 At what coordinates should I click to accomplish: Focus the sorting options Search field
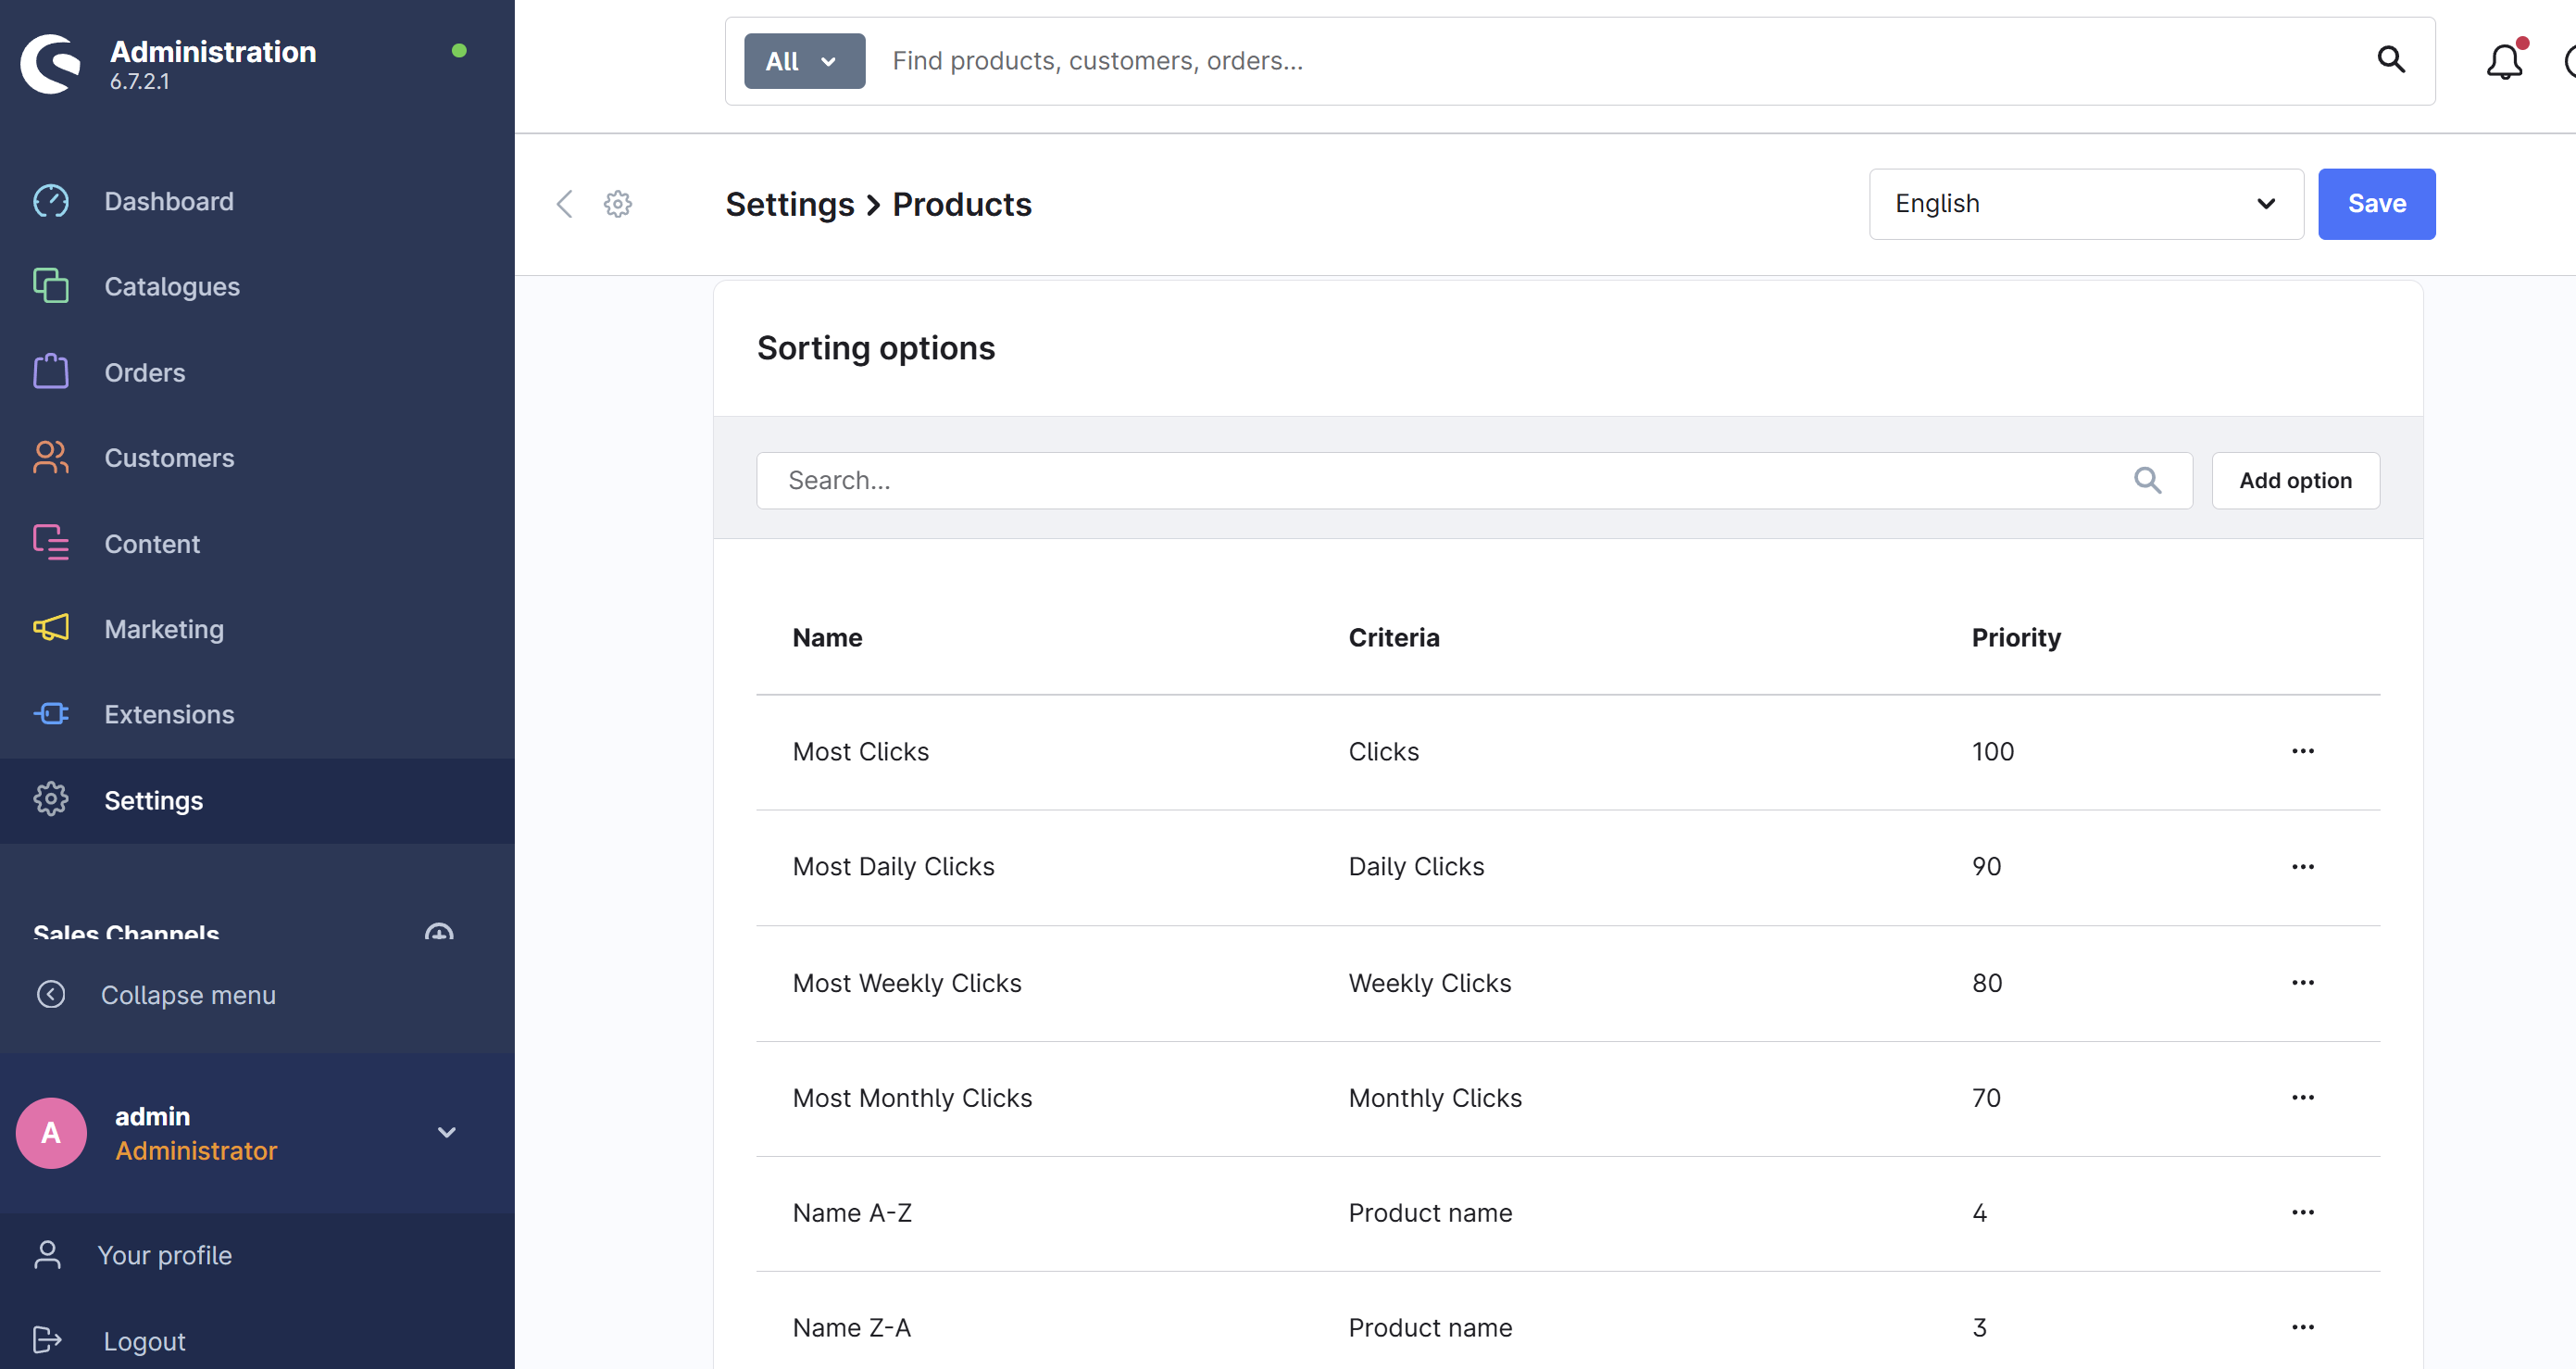tap(1450, 480)
